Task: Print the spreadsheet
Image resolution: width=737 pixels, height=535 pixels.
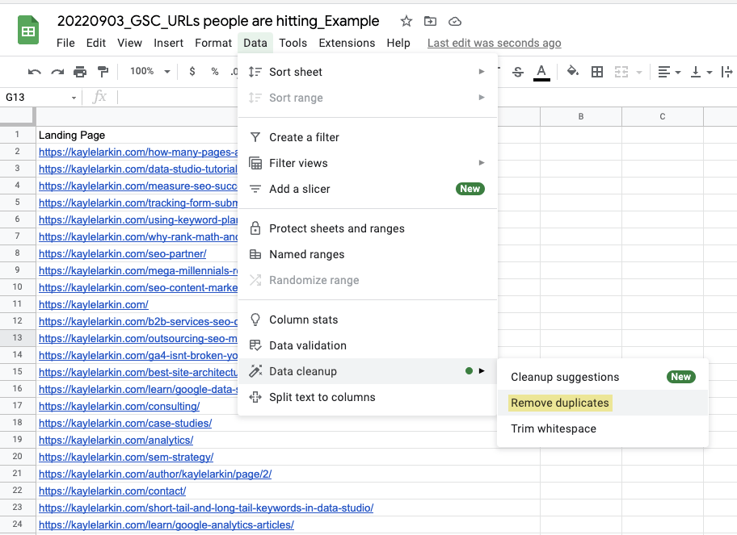Action: tap(79, 71)
